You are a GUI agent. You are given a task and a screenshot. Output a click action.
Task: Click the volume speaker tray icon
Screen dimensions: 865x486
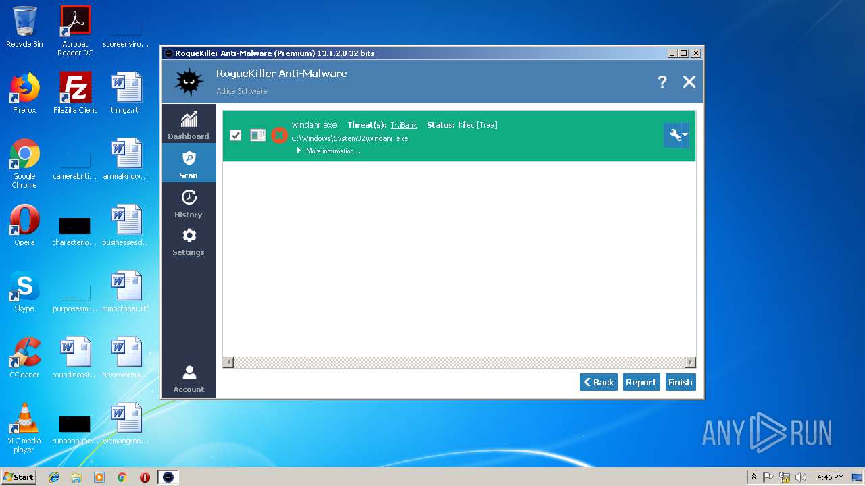(801, 477)
